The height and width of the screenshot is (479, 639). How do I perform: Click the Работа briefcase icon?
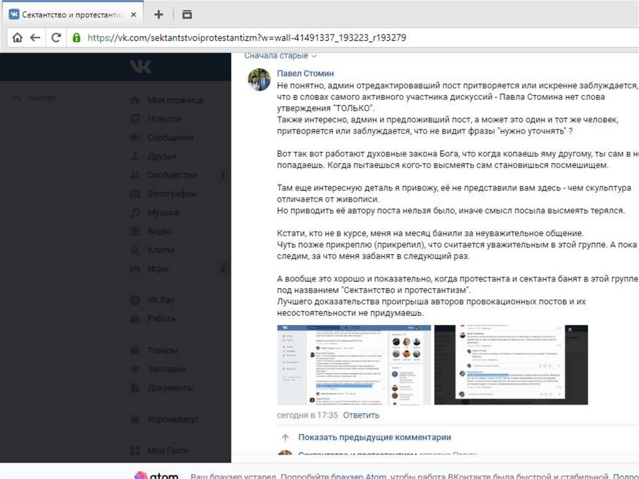pyautogui.click(x=135, y=319)
